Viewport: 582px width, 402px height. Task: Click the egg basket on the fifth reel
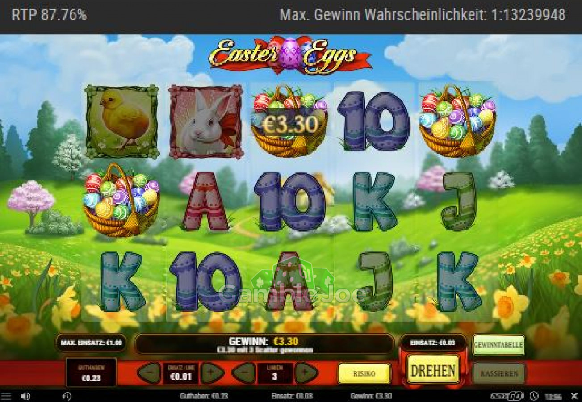click(458, 121)
